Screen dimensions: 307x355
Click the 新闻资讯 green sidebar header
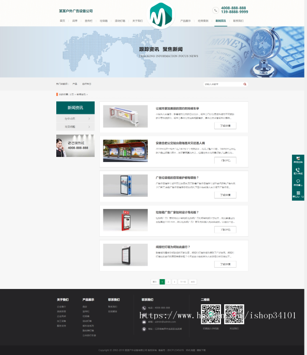coord(75,108)
